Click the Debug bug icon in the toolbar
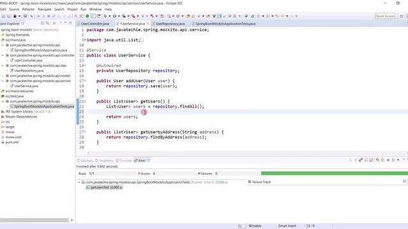408x229 pixels. [x=105, y=16]
